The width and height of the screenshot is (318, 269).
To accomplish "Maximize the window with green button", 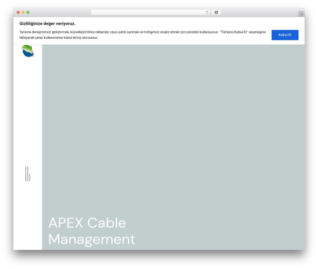I will tap(28, 13).
